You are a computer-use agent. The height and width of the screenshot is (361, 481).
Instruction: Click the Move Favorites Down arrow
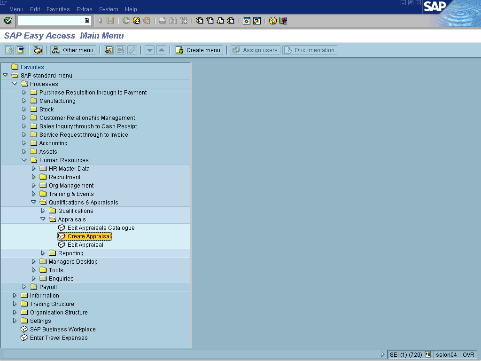[x=149, y=50]
